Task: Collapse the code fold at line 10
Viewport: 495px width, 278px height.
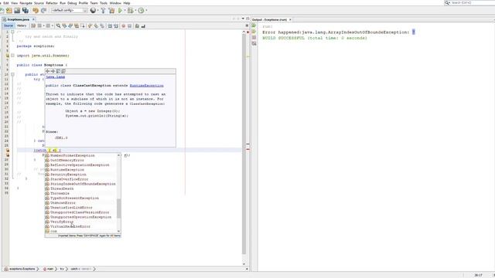Action: click(12, 74)
